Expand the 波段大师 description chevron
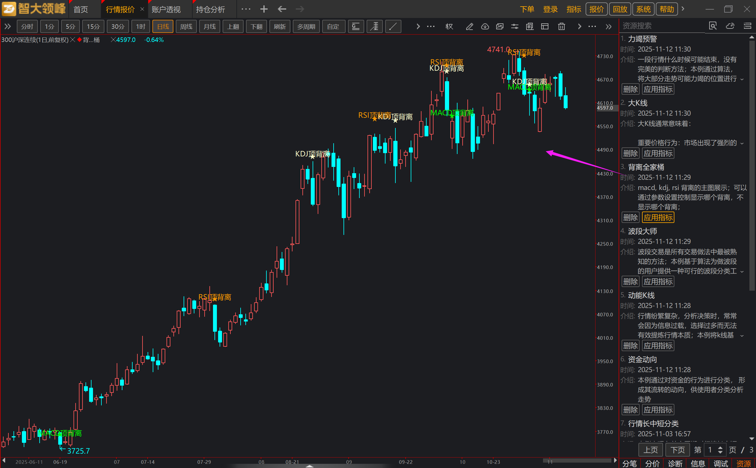756x468 pixels. [742, 272]
